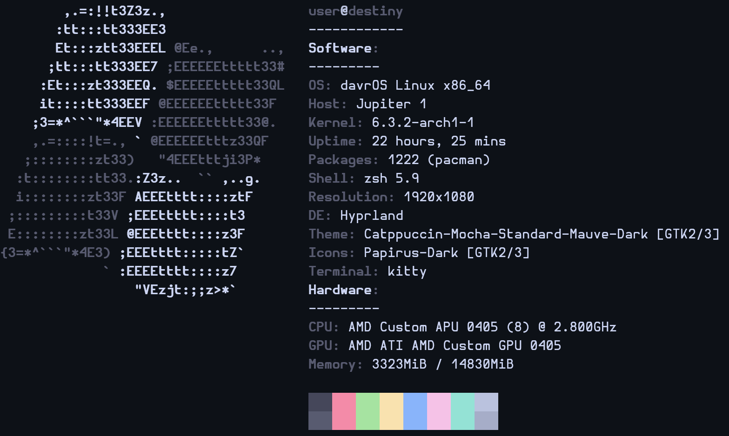Select the '1920x1080' resolution value

point(439,197)
